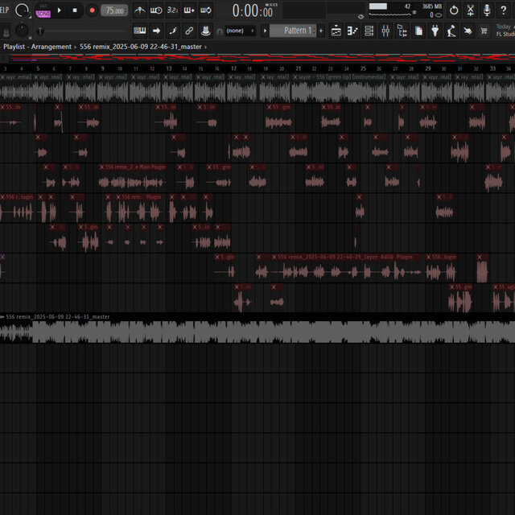
Task: Click bar 17 on the timeline ruler
Action: tap(233, 68)
